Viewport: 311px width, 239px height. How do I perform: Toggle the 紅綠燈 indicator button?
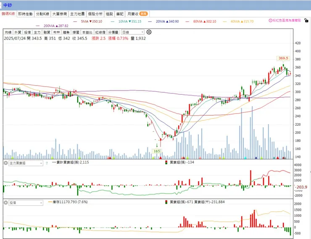pyautogui.click(x=100, y=32)
